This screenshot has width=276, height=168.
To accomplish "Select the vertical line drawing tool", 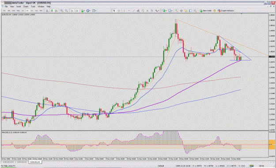I will [125, 11].
